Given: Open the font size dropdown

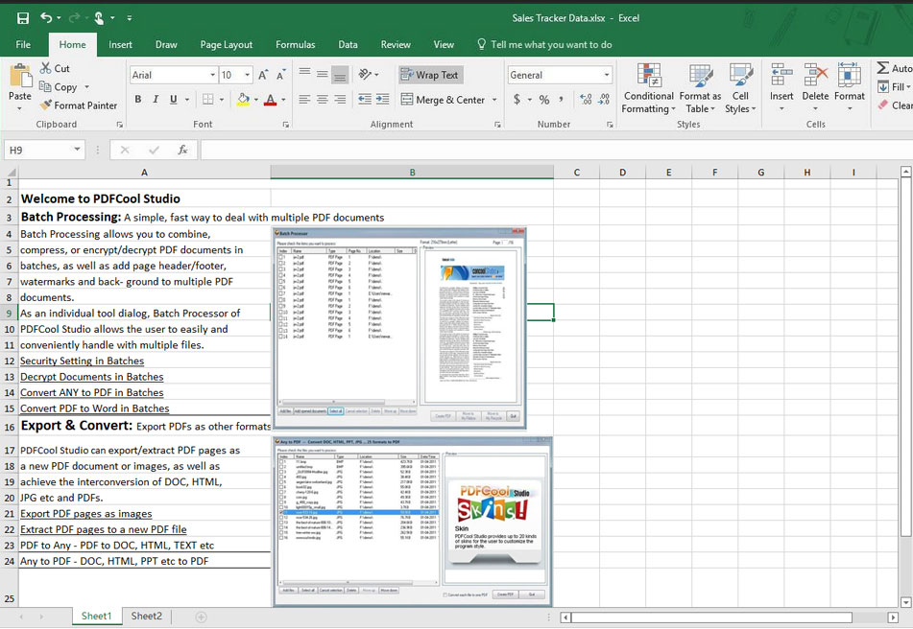Looking at the screenshot, I should pos(248,75).
